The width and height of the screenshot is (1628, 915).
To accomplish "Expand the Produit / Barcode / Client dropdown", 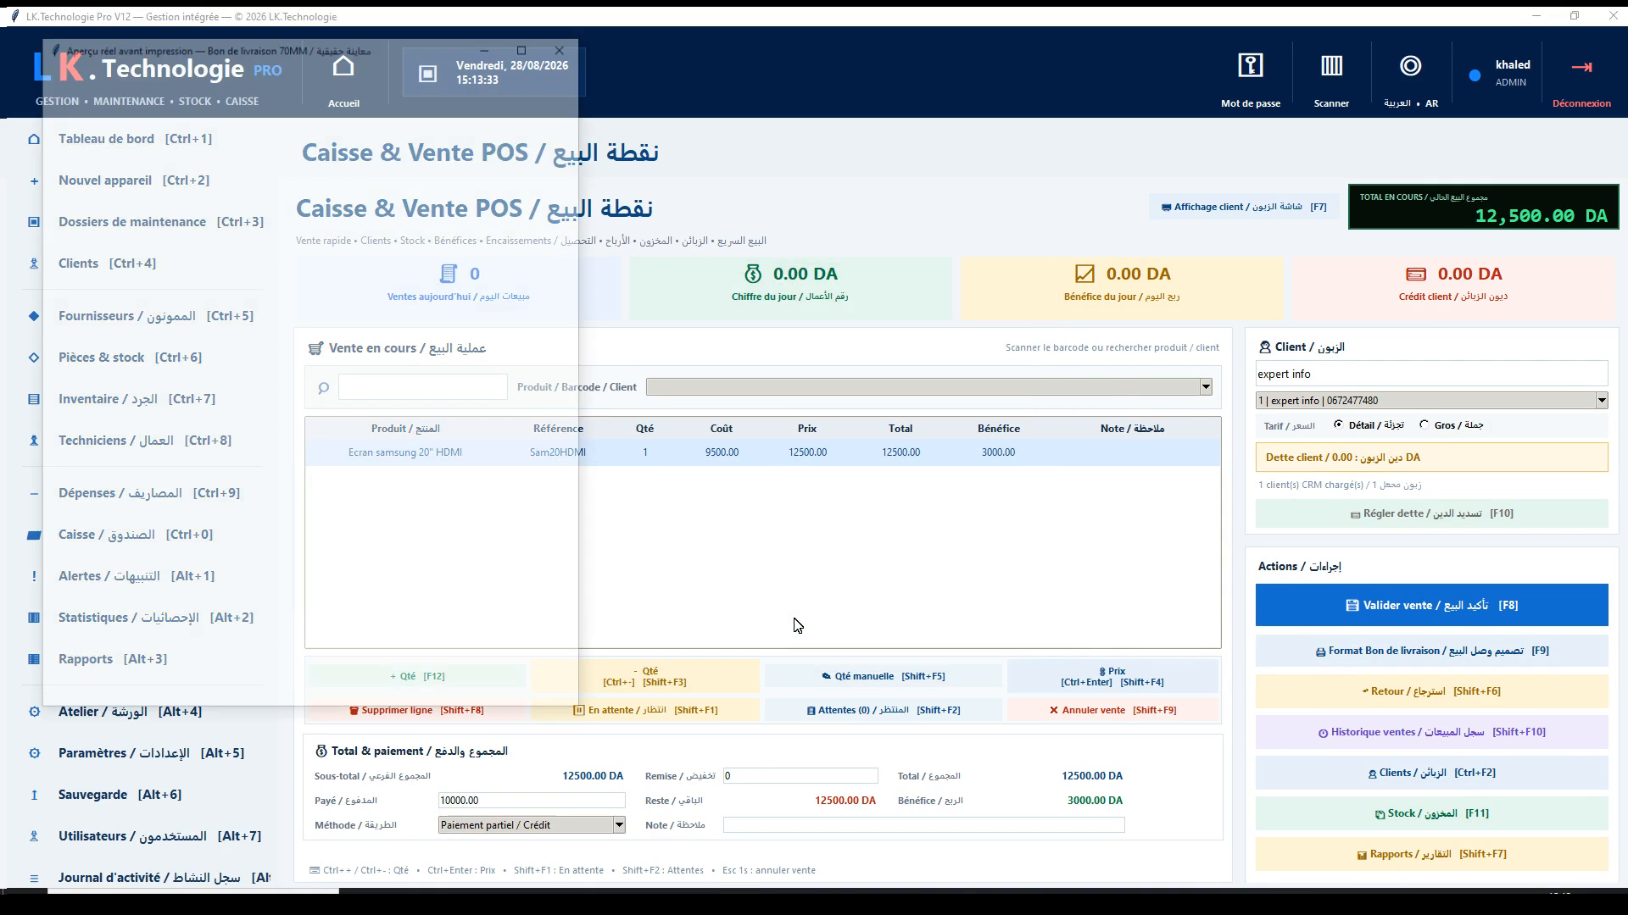I will (x=1205, y=387).
